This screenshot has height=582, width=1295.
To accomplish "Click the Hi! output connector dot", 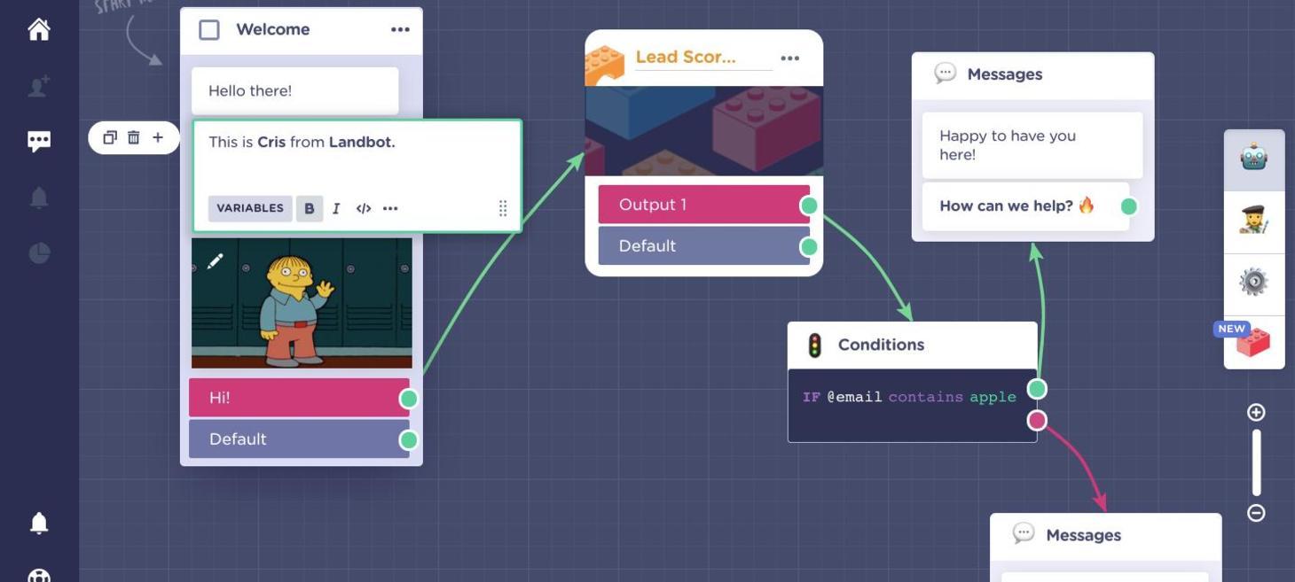I will pyautogui.click(x=409, y=399).
